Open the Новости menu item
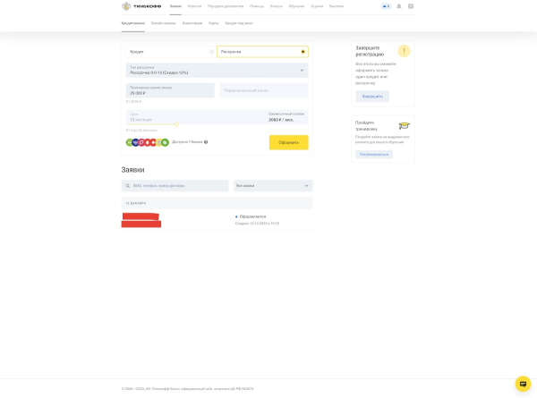537x398 pixels. [194, 6]
